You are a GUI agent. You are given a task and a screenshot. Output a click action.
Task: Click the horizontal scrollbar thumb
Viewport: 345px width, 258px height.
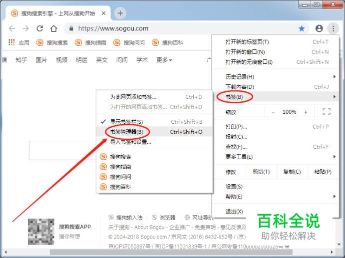(x=171, y=252)
